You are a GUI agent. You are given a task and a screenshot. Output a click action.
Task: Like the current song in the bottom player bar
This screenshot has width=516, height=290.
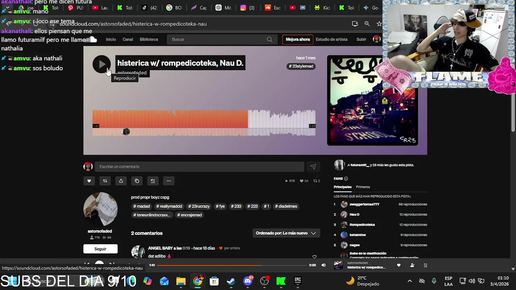[399, 265]
